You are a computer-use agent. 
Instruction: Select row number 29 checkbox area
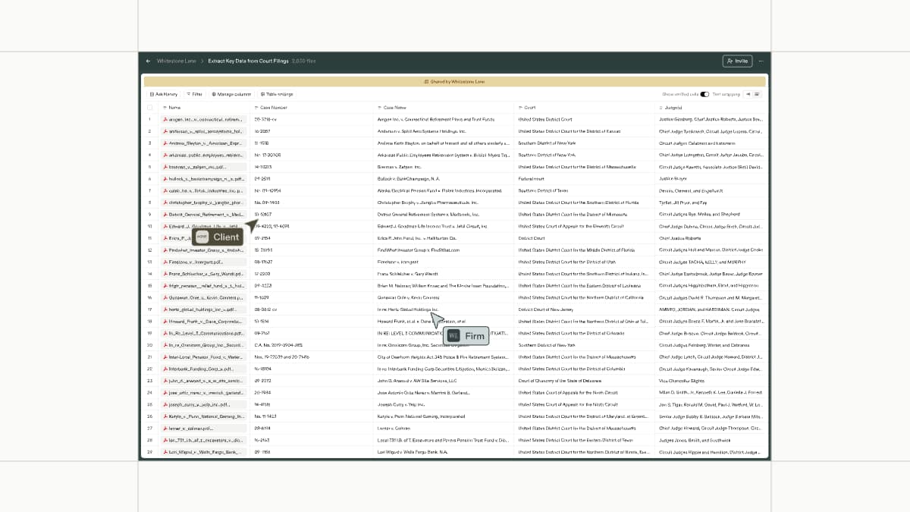[x=150, y=452]
